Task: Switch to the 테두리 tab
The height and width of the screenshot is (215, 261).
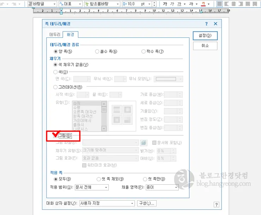Action: 55,35
